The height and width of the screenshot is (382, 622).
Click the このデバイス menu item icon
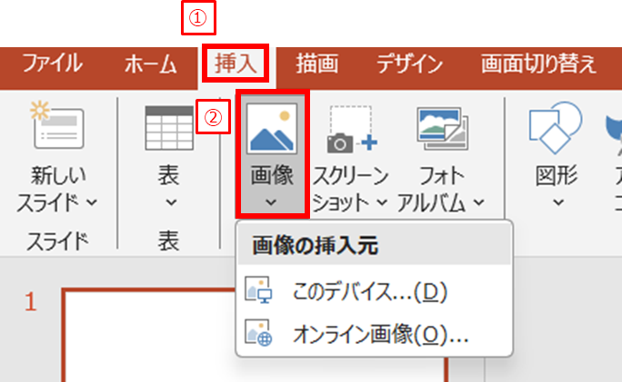click(x=259, y=292)
